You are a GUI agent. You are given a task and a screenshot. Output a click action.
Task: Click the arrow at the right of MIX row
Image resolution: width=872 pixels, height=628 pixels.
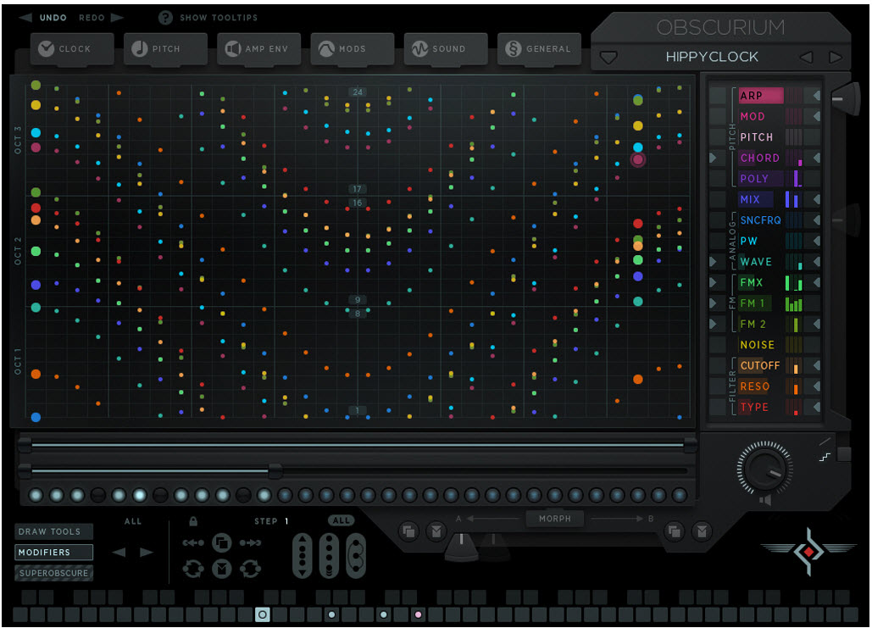[816, 199]
